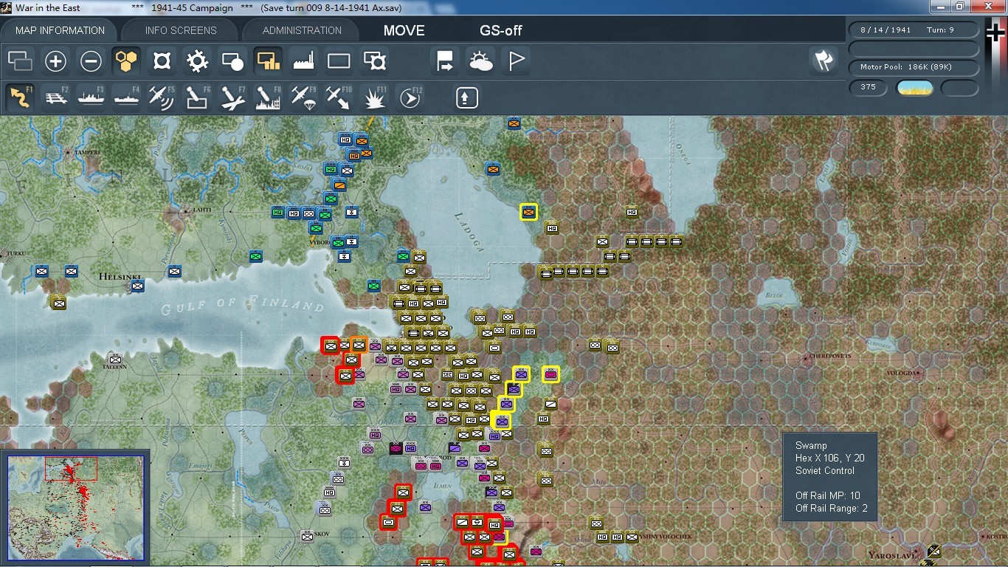The width and height of the screenshot is (1008, 567).
Task: Click the Helsinki city label on map
Action: click(120, 277)
